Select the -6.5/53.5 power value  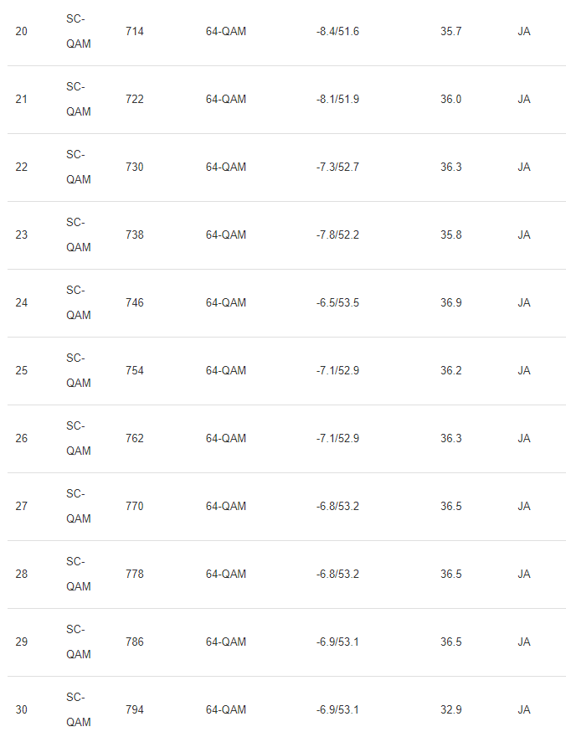(x=337, y=302)
